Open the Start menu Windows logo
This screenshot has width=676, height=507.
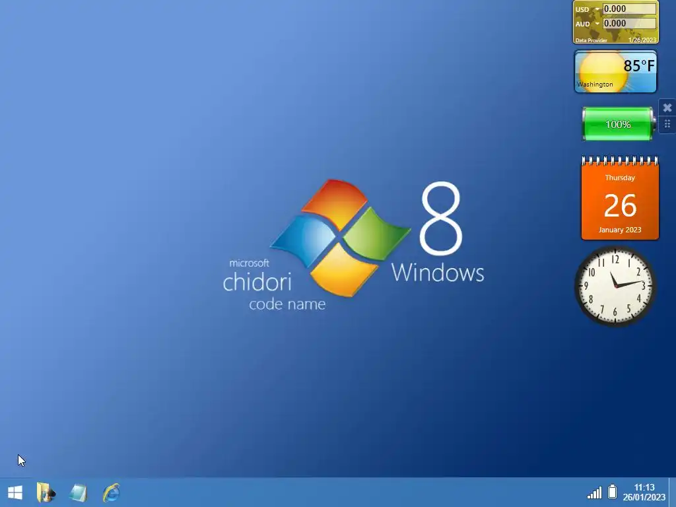(x=15, y=492)
